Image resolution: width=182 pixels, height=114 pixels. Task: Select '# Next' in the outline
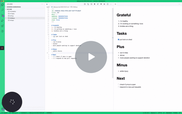[x=12, y=20]
